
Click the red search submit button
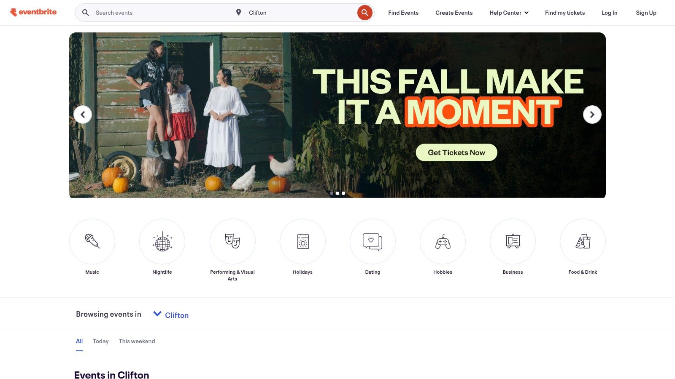coord(365,13)
